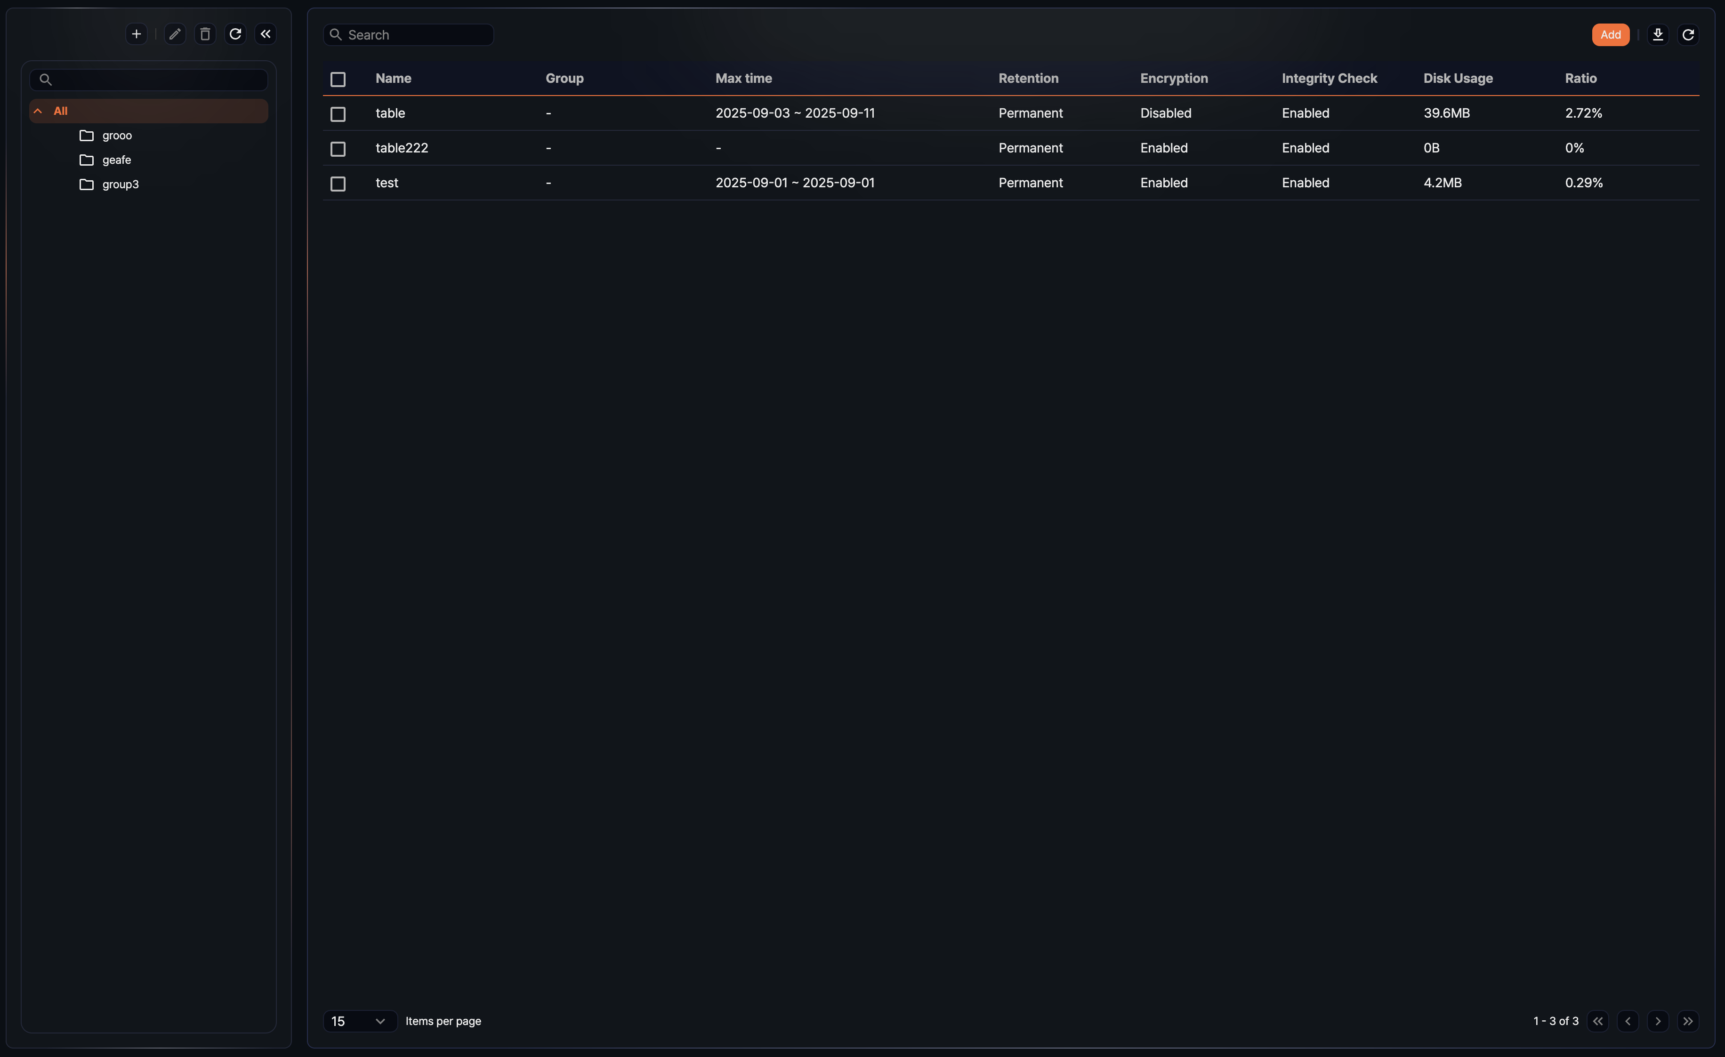
Task: Jump to the last page with double-chevron icon
Action: click(x=1689, y=1021)
